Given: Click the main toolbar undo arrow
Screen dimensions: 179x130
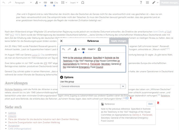Looking at the screenshot, I should (4, 3).
